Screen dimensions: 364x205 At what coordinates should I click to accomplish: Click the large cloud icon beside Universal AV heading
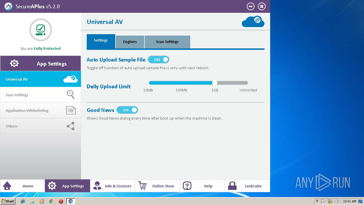(253, 22)
